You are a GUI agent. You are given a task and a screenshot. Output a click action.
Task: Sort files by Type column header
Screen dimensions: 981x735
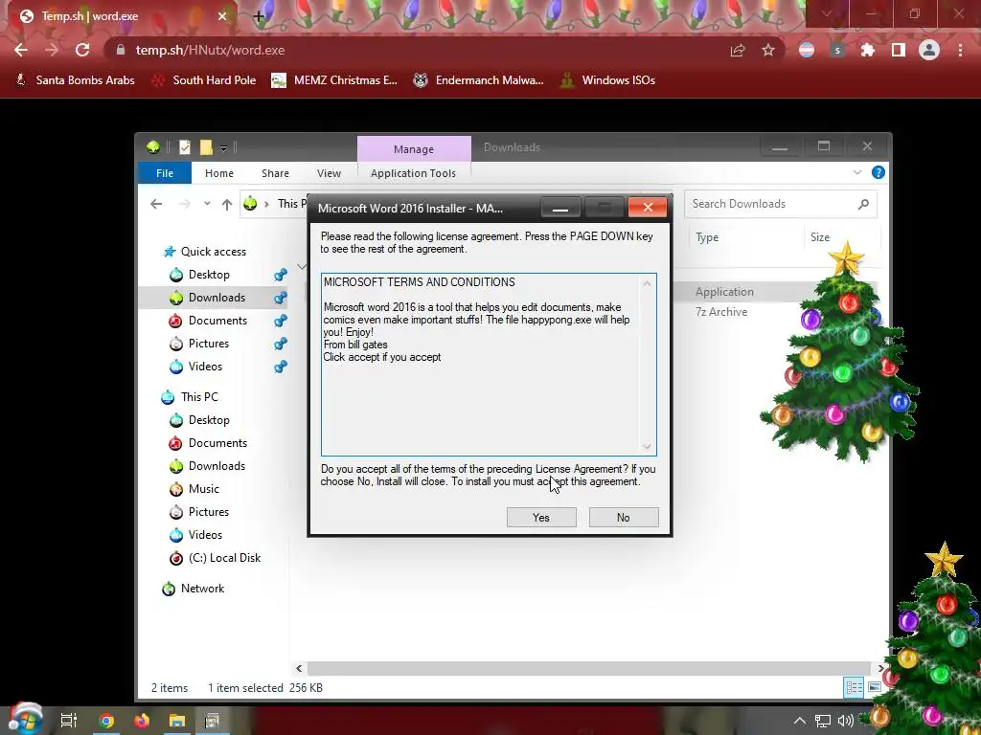pyautogui.click(x=707, y=237)
